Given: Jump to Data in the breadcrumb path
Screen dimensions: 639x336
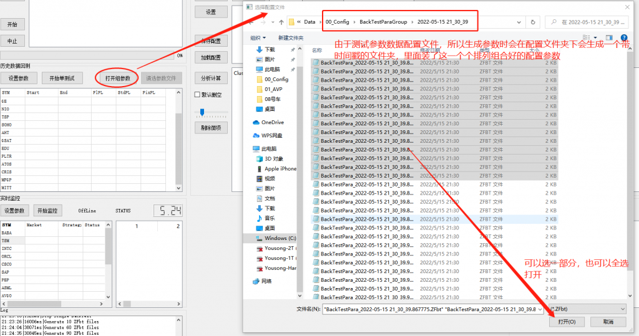Looking at the screenshot, I should (310, 22).
